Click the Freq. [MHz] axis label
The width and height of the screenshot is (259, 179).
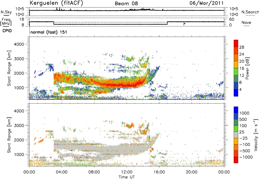tap(6, 22)
